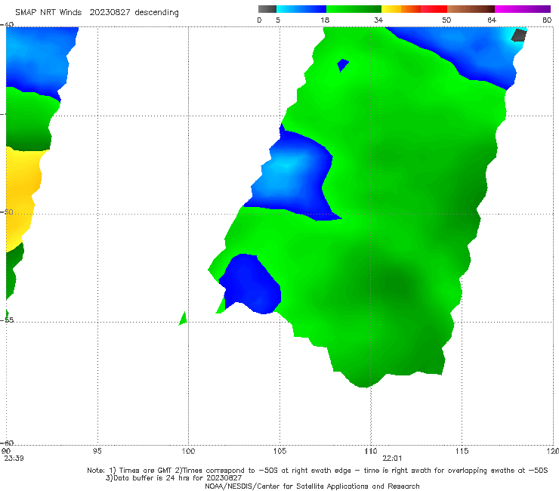
Task: Click the swath time label '22:01'
Action: 392,459
